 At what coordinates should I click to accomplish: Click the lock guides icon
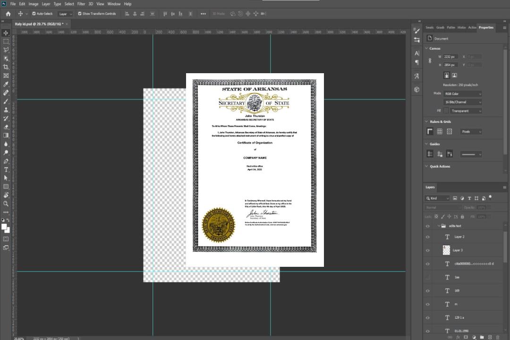(x=440, y=154)
